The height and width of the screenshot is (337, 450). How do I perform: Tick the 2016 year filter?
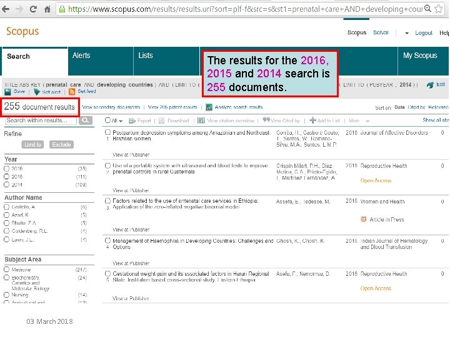(7, 168)
